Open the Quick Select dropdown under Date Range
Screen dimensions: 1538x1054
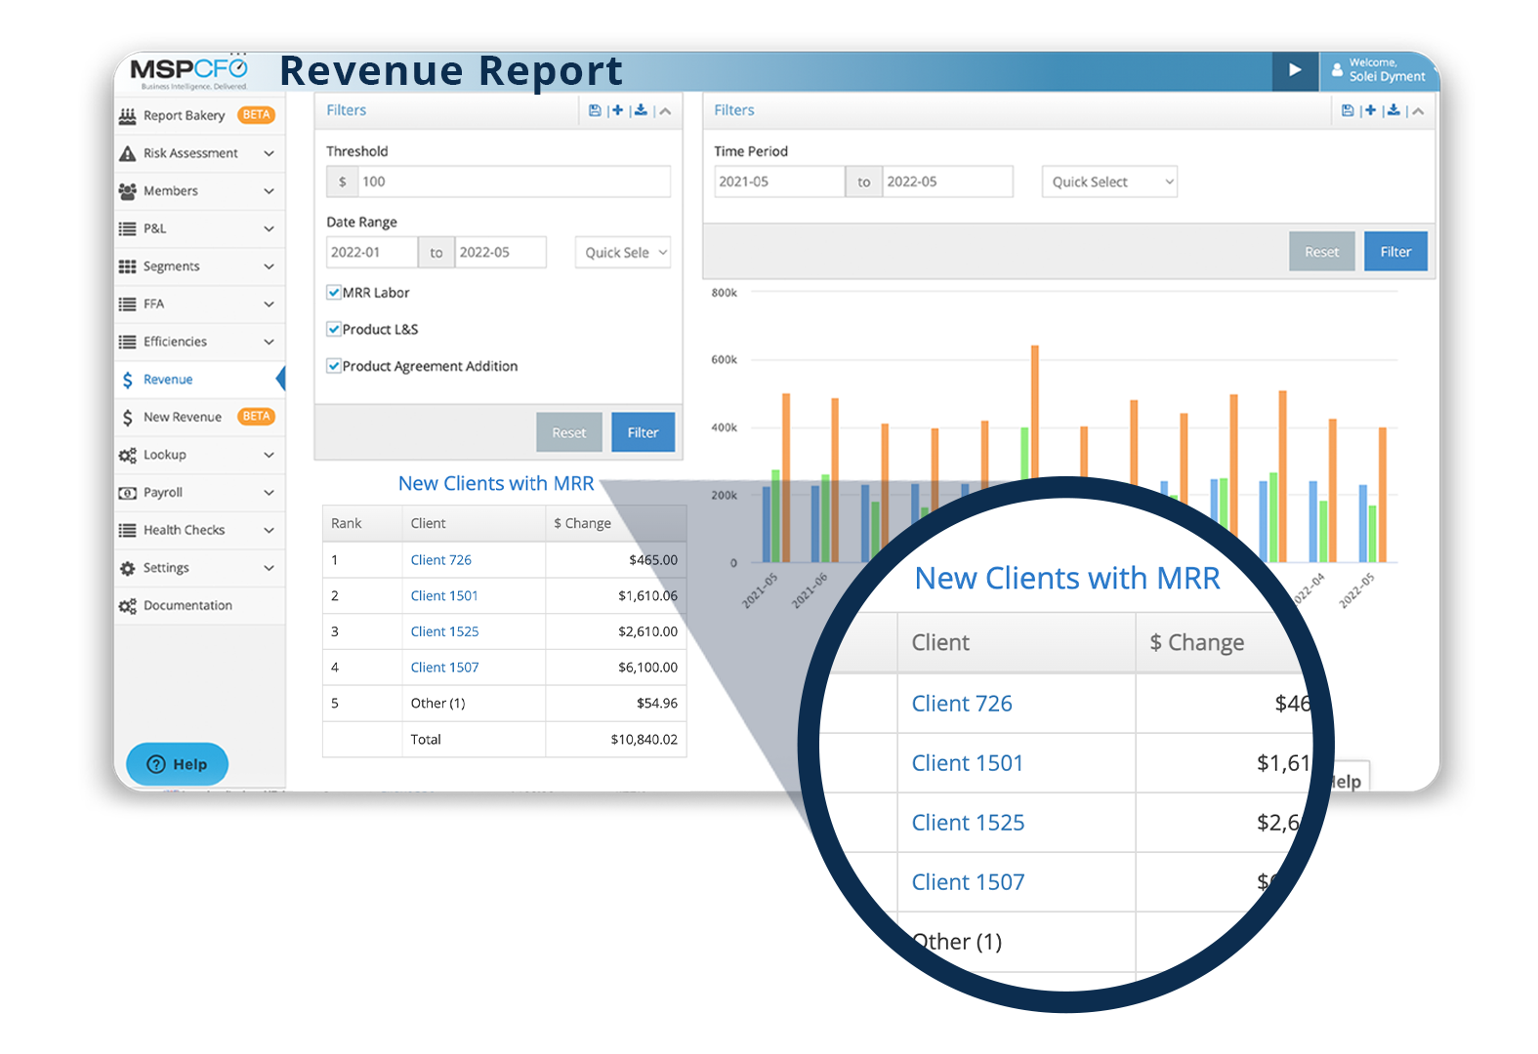(623, 253)
